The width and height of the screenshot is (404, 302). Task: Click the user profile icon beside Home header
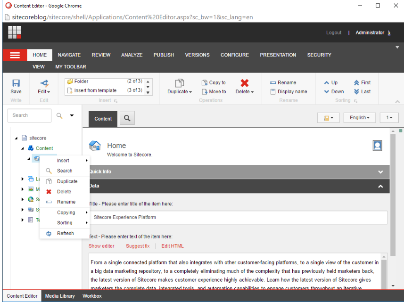click(x=377, y=146)
